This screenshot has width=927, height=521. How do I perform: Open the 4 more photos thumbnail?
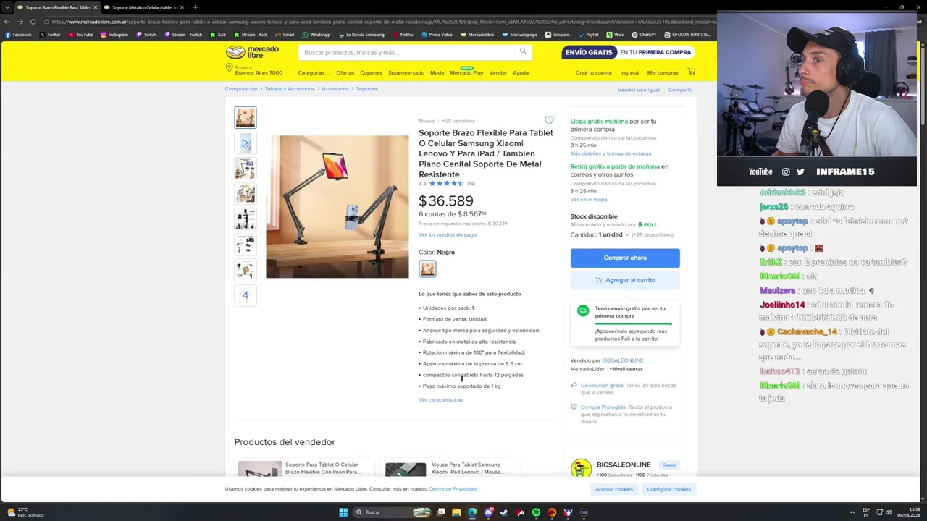click(x=245, y=295)
